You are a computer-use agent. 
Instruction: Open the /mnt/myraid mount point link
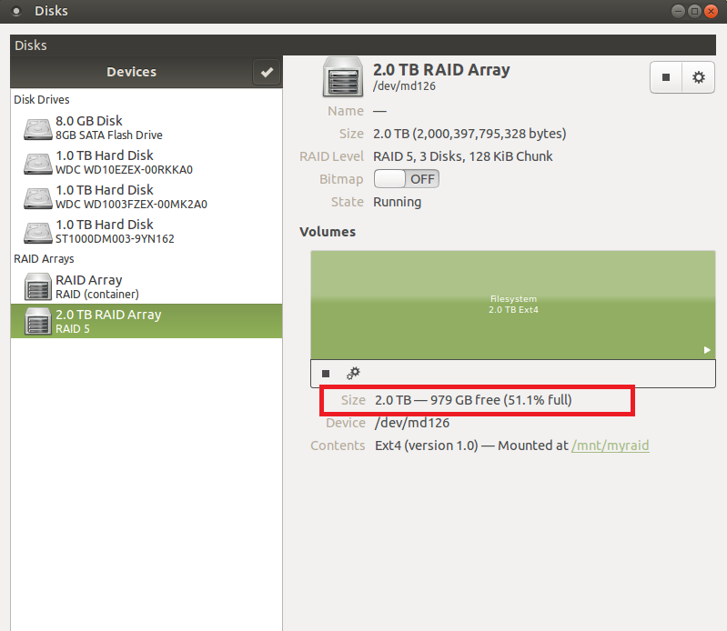[611, 446]
